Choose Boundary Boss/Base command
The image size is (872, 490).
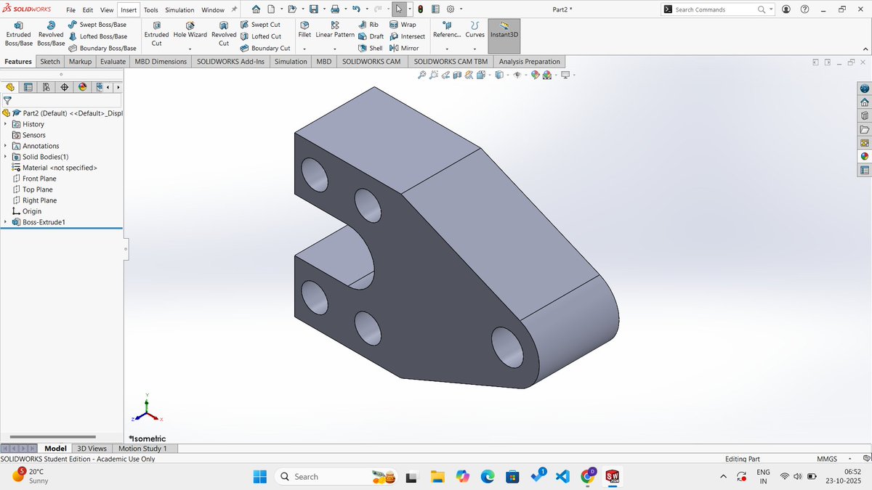(x=102, y=48)
